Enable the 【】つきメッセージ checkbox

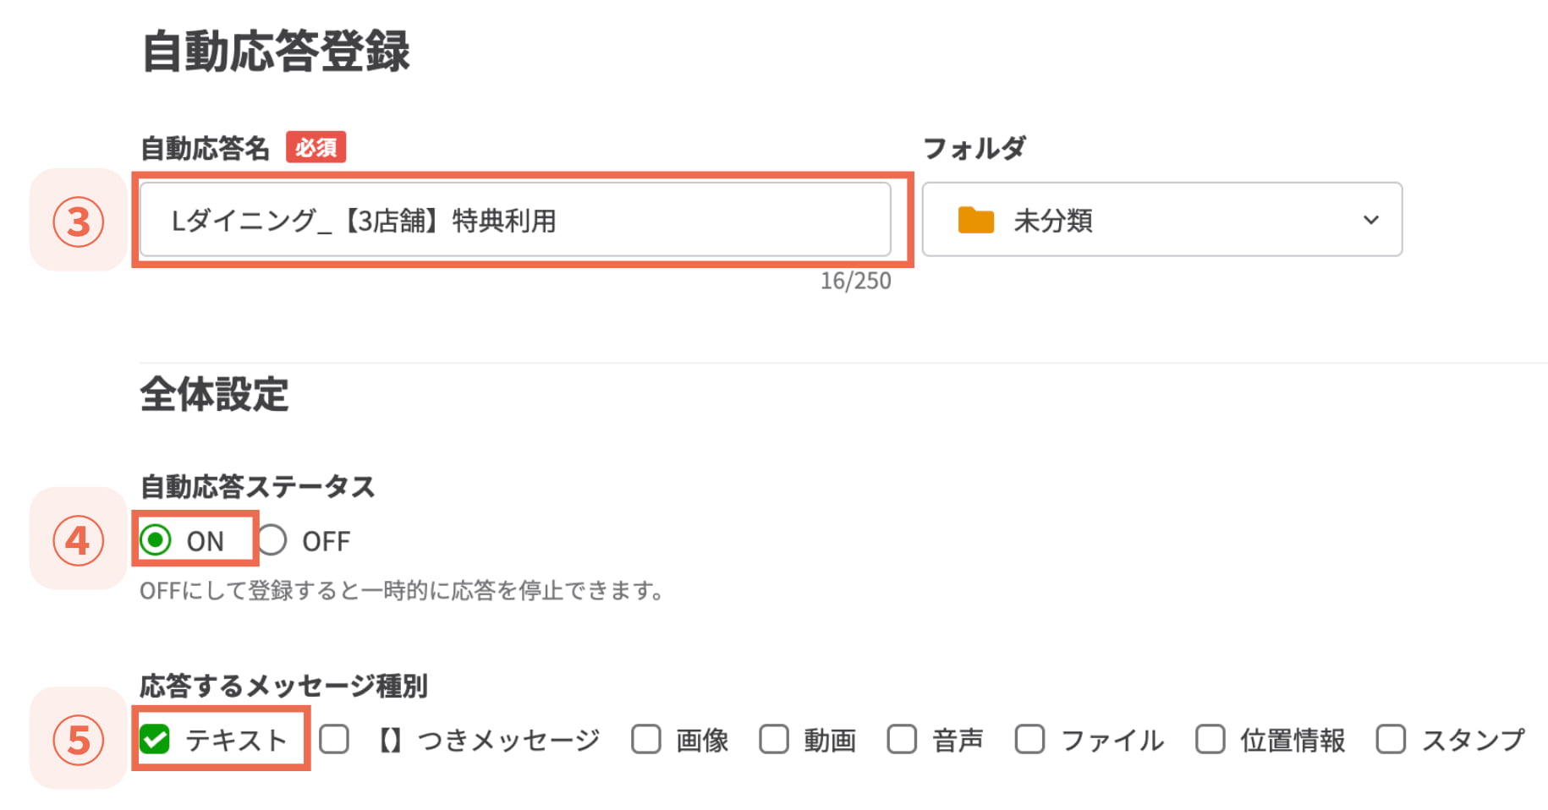pos(335,739)
